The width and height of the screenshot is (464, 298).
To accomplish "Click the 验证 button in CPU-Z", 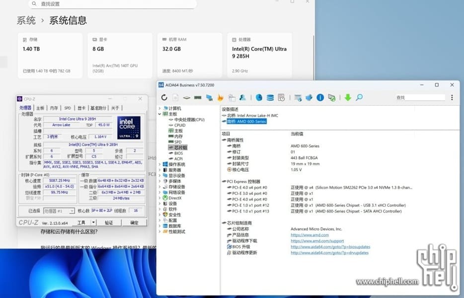I will pos(109,223).
